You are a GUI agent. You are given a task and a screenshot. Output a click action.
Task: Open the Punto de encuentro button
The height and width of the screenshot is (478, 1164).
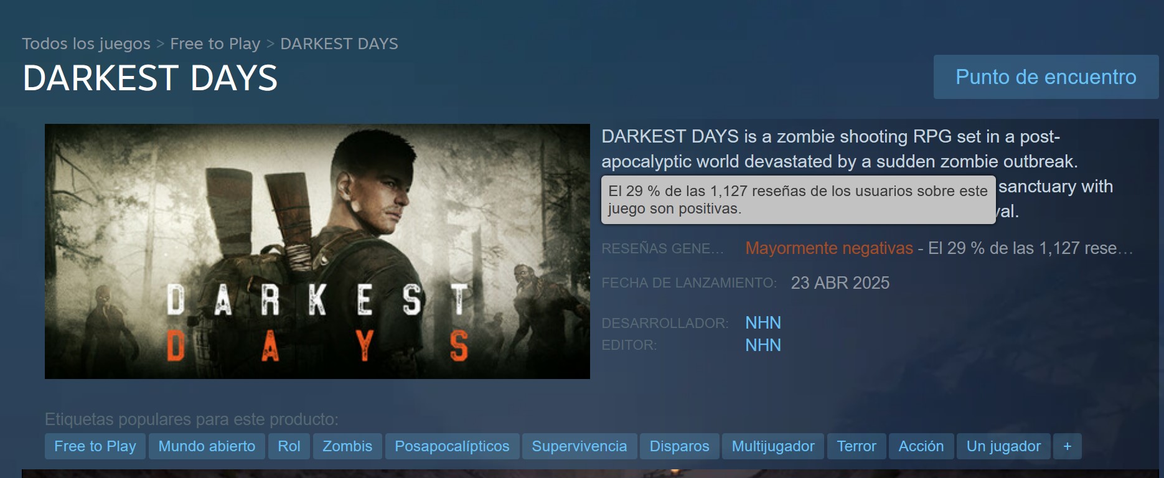(x=1046, y=77)
